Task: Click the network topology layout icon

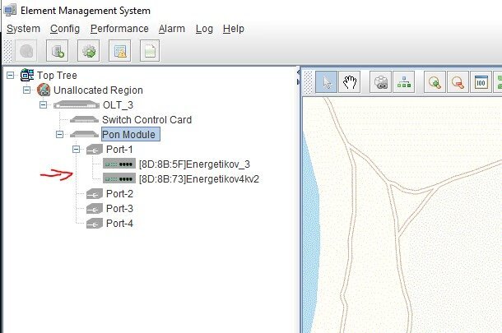Action: [x=404, y=82]
